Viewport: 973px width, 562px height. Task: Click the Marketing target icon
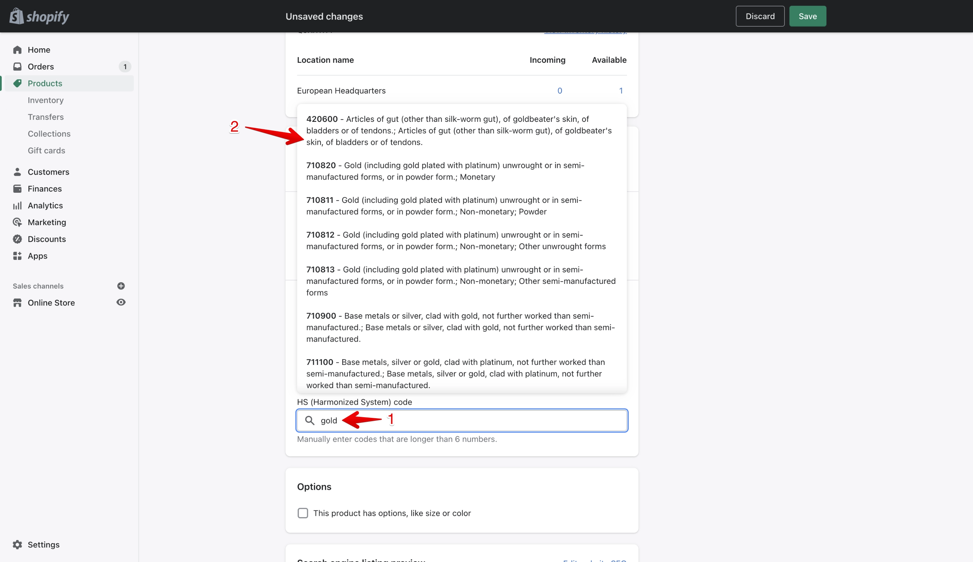[x=17, y=222]
